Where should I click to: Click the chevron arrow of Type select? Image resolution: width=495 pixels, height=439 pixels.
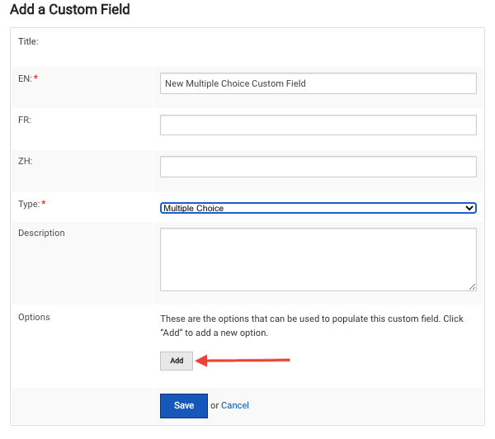pos(470,208)
